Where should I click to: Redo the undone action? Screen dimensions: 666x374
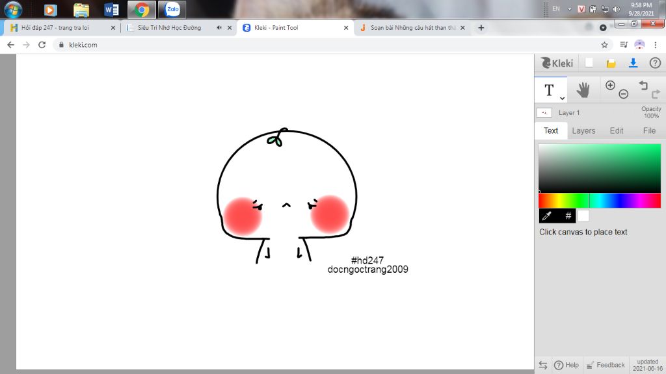pyautogui.click(x=656, y=93)
